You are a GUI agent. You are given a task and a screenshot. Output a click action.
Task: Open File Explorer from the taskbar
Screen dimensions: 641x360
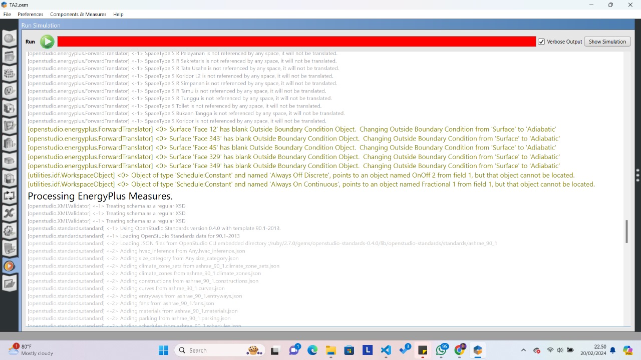click(x=331, y=350)
